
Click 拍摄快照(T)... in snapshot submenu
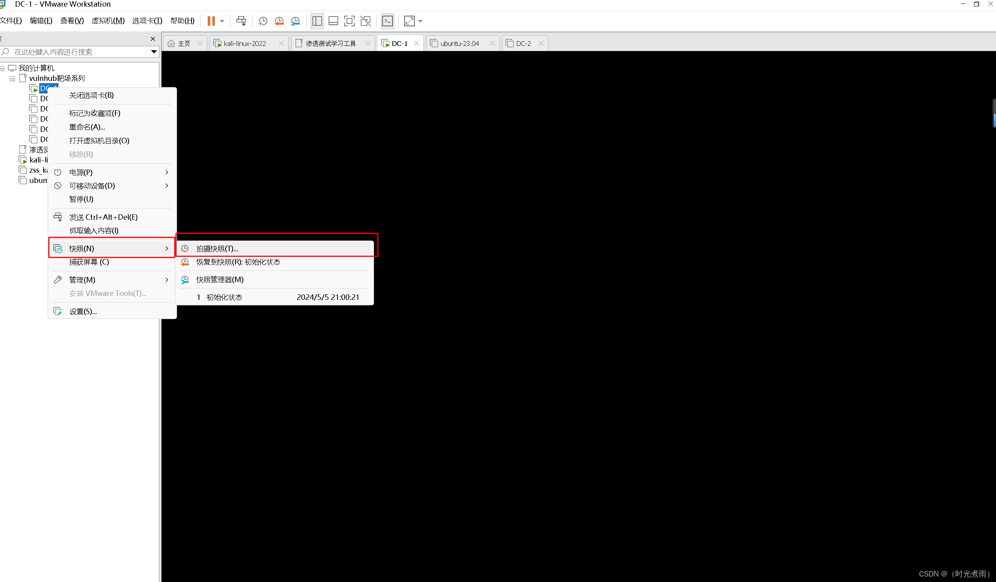click(275, 249)
